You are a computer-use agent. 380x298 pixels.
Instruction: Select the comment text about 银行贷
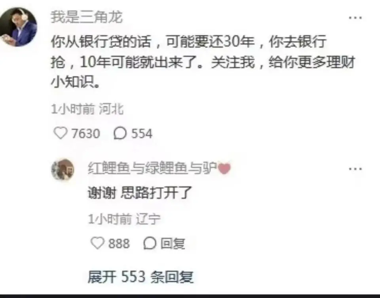[x=203, y=63]
